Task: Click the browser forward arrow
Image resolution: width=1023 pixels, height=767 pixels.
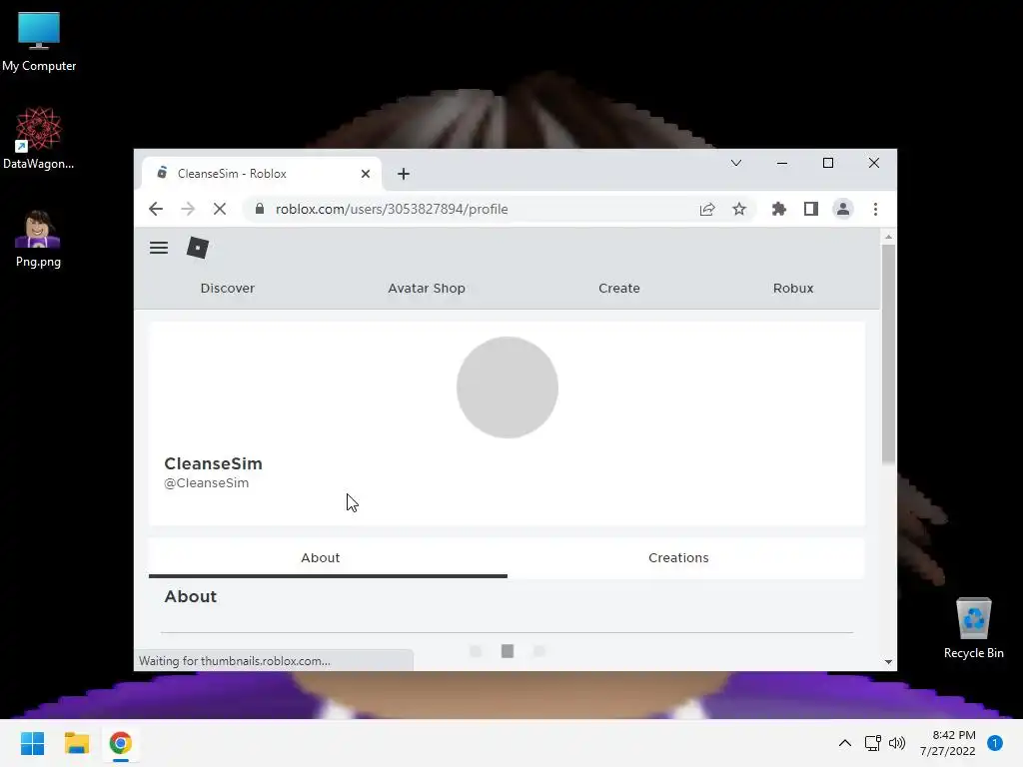Action: pyautogui.click(x=188, y=209)
